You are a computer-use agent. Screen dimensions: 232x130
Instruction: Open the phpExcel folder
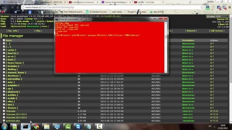pyautogui.click(x=13, y=92)
